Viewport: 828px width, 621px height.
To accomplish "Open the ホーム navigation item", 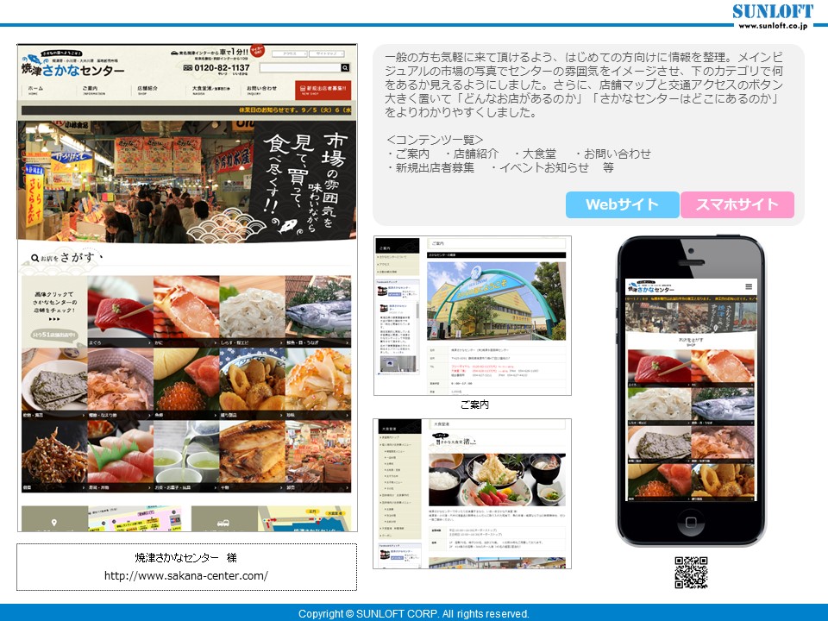I will point(35,90).
